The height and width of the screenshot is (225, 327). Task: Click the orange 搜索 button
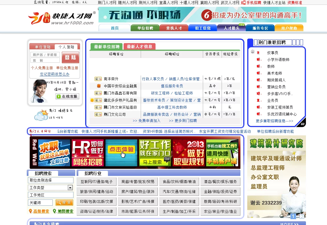(x=64, y=203)
